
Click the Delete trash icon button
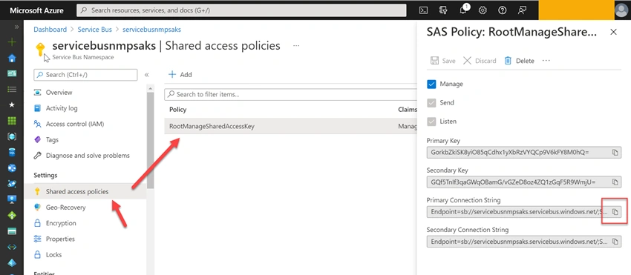519,61
